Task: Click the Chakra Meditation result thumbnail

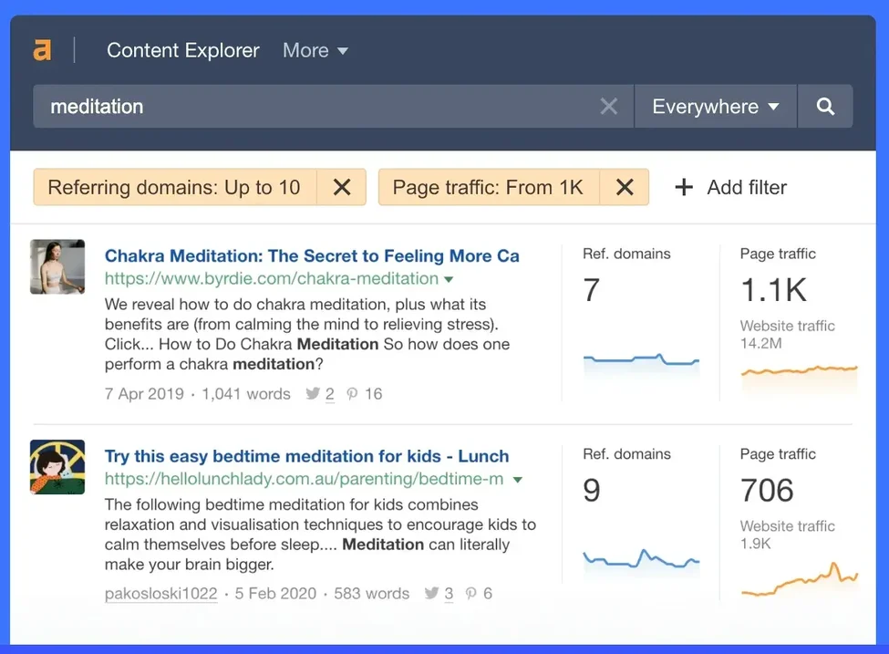Action: [57, 268]
